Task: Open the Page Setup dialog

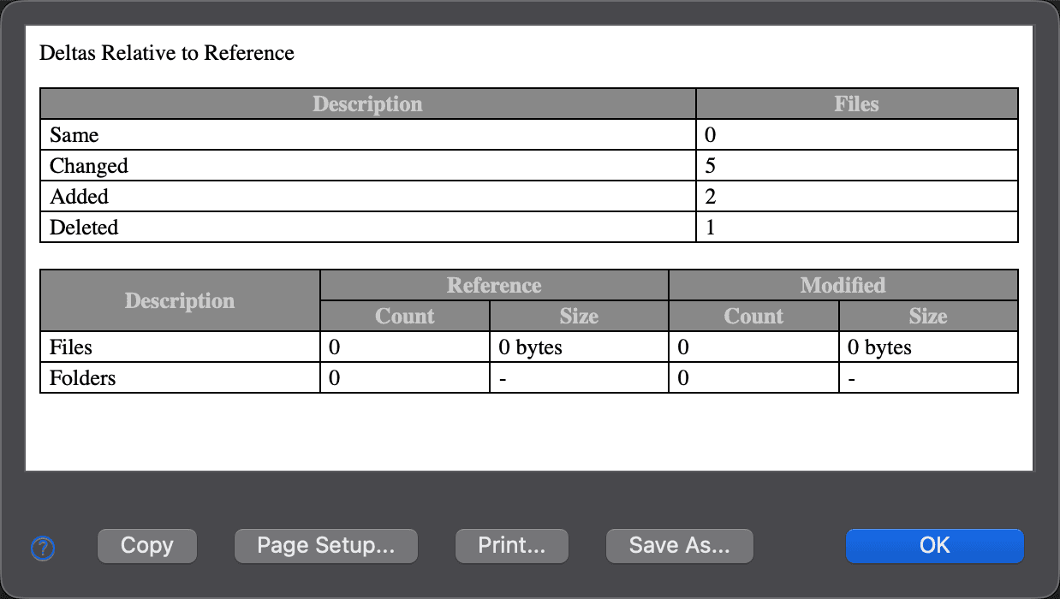Action: (326, 546)
